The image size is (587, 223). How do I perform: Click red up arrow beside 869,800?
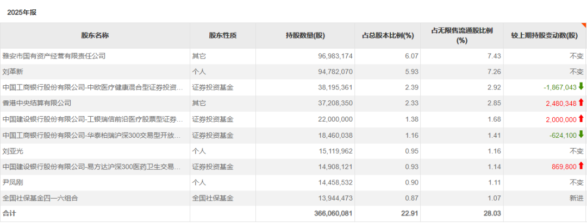click(x=580, y=166)
